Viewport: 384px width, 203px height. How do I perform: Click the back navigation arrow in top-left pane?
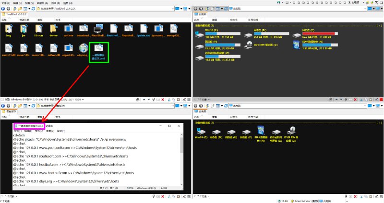tap(3, 9)
